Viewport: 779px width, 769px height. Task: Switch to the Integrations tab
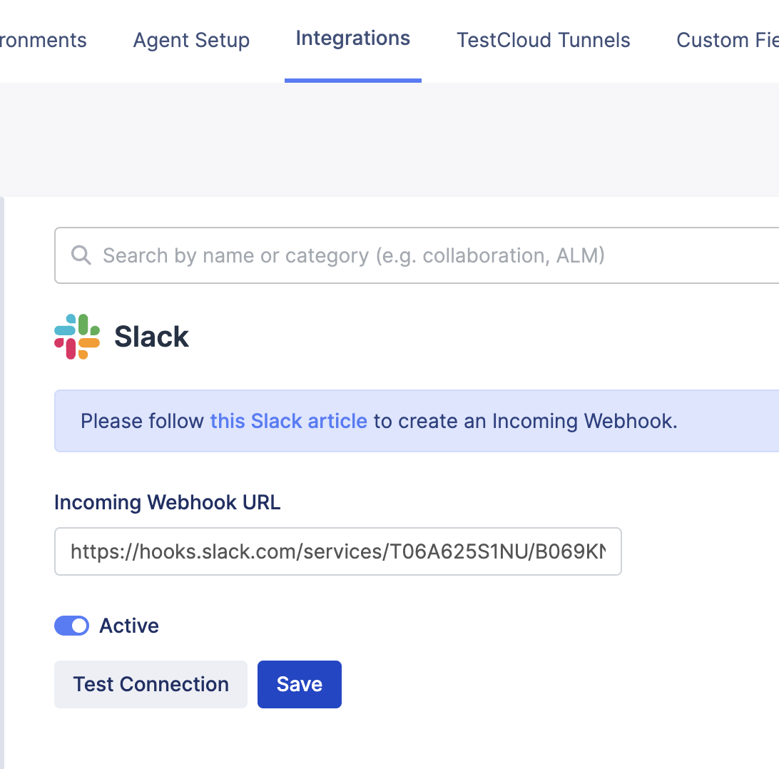pos(352,39)
